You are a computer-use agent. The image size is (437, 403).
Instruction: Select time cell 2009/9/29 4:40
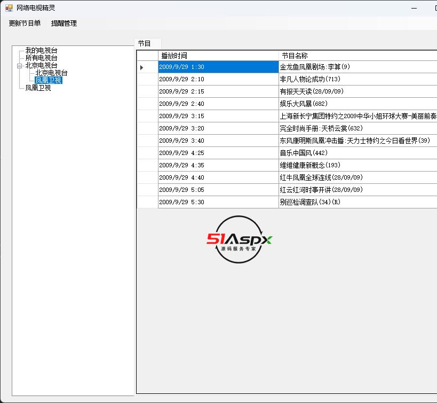(x=218, y=177)
